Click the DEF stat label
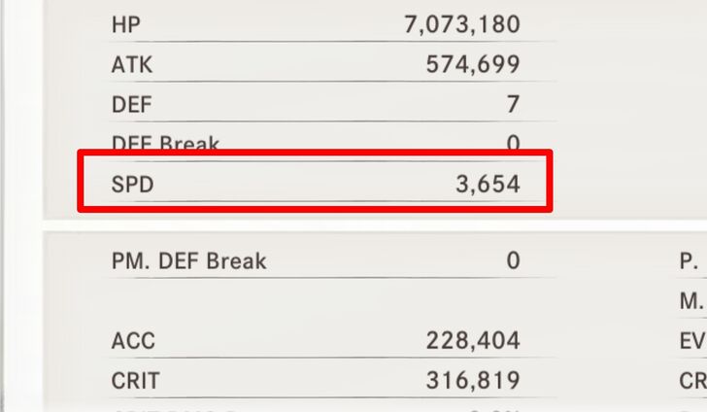 pyautogui.click(x=132, y=104)
